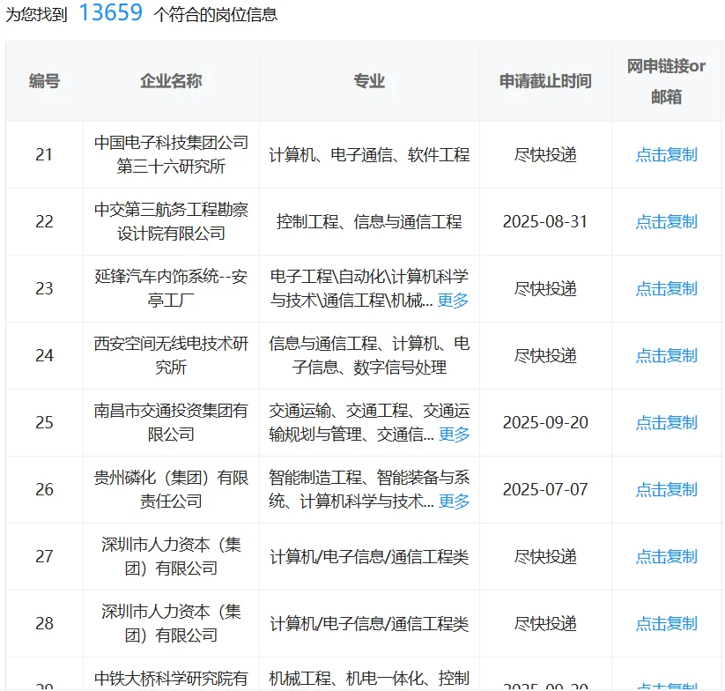Image resolution: width=725 pixels, height=691 pixels.
Task: Expand 更多 in row 23 majors
Action: pyautogui.click(x=453, y=301)
